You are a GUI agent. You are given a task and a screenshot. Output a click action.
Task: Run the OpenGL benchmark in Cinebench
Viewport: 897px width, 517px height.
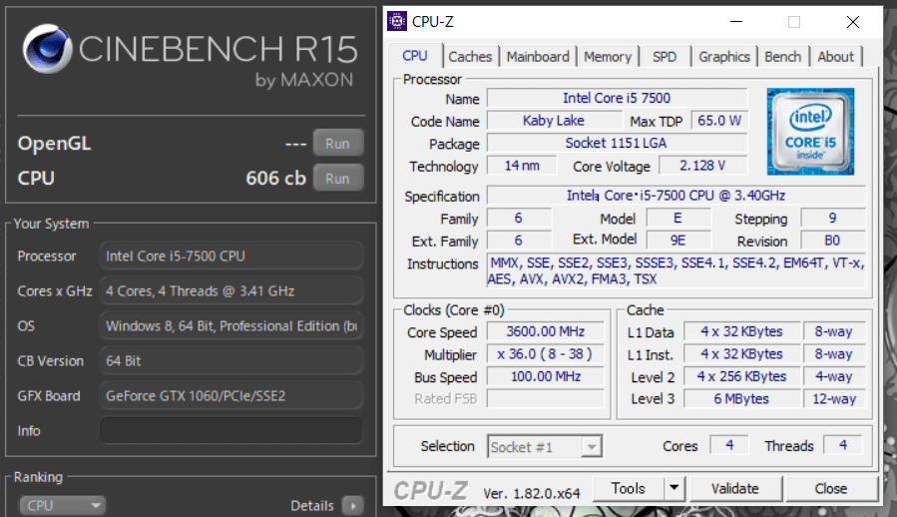[x=338, y=143]
